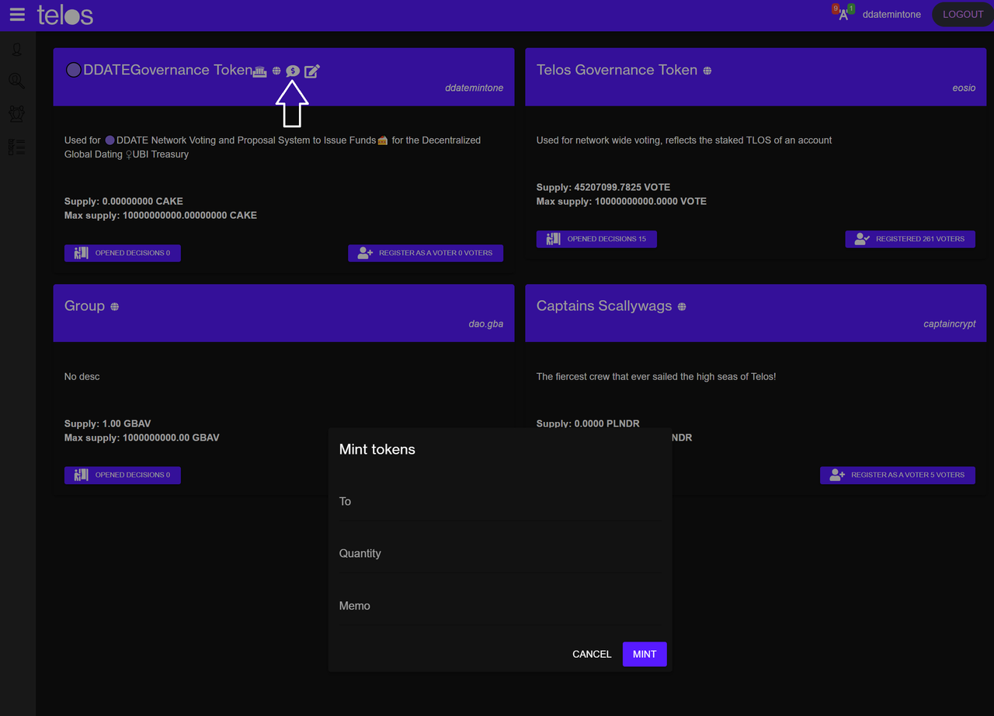Register as a voter for Captains Scallywags
The height and width of the screenshot is (716, 994).
point(898,475)
